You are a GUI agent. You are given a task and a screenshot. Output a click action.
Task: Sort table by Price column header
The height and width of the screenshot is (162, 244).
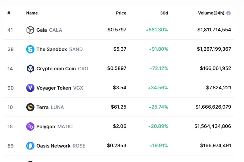pyautogui.click(x=121, y=13)
